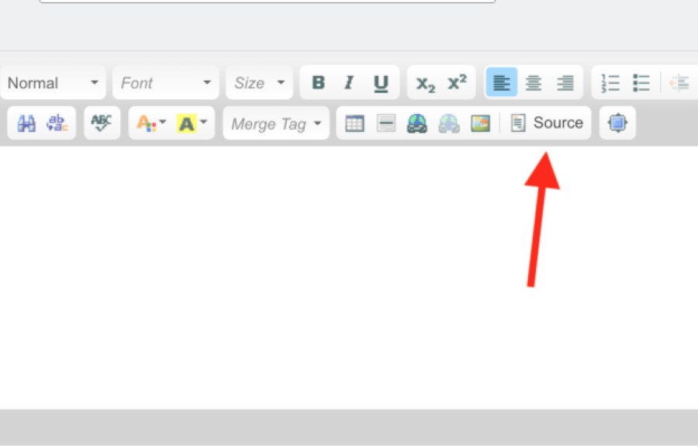
Task: Open the Replace text tool
Action: 57,123
